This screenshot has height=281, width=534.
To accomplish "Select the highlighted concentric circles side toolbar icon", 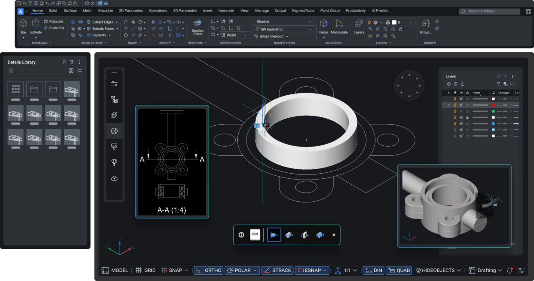I will pyautogui.click(x=114, y=131).
